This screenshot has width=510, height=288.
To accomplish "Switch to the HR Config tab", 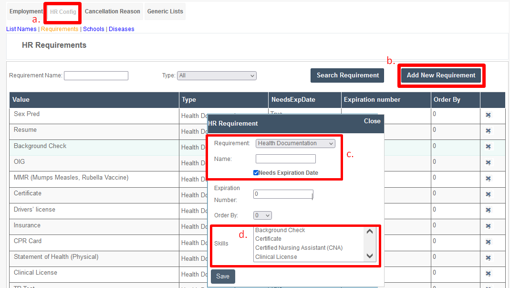I will pyautogui.click(x=63, y=12).
